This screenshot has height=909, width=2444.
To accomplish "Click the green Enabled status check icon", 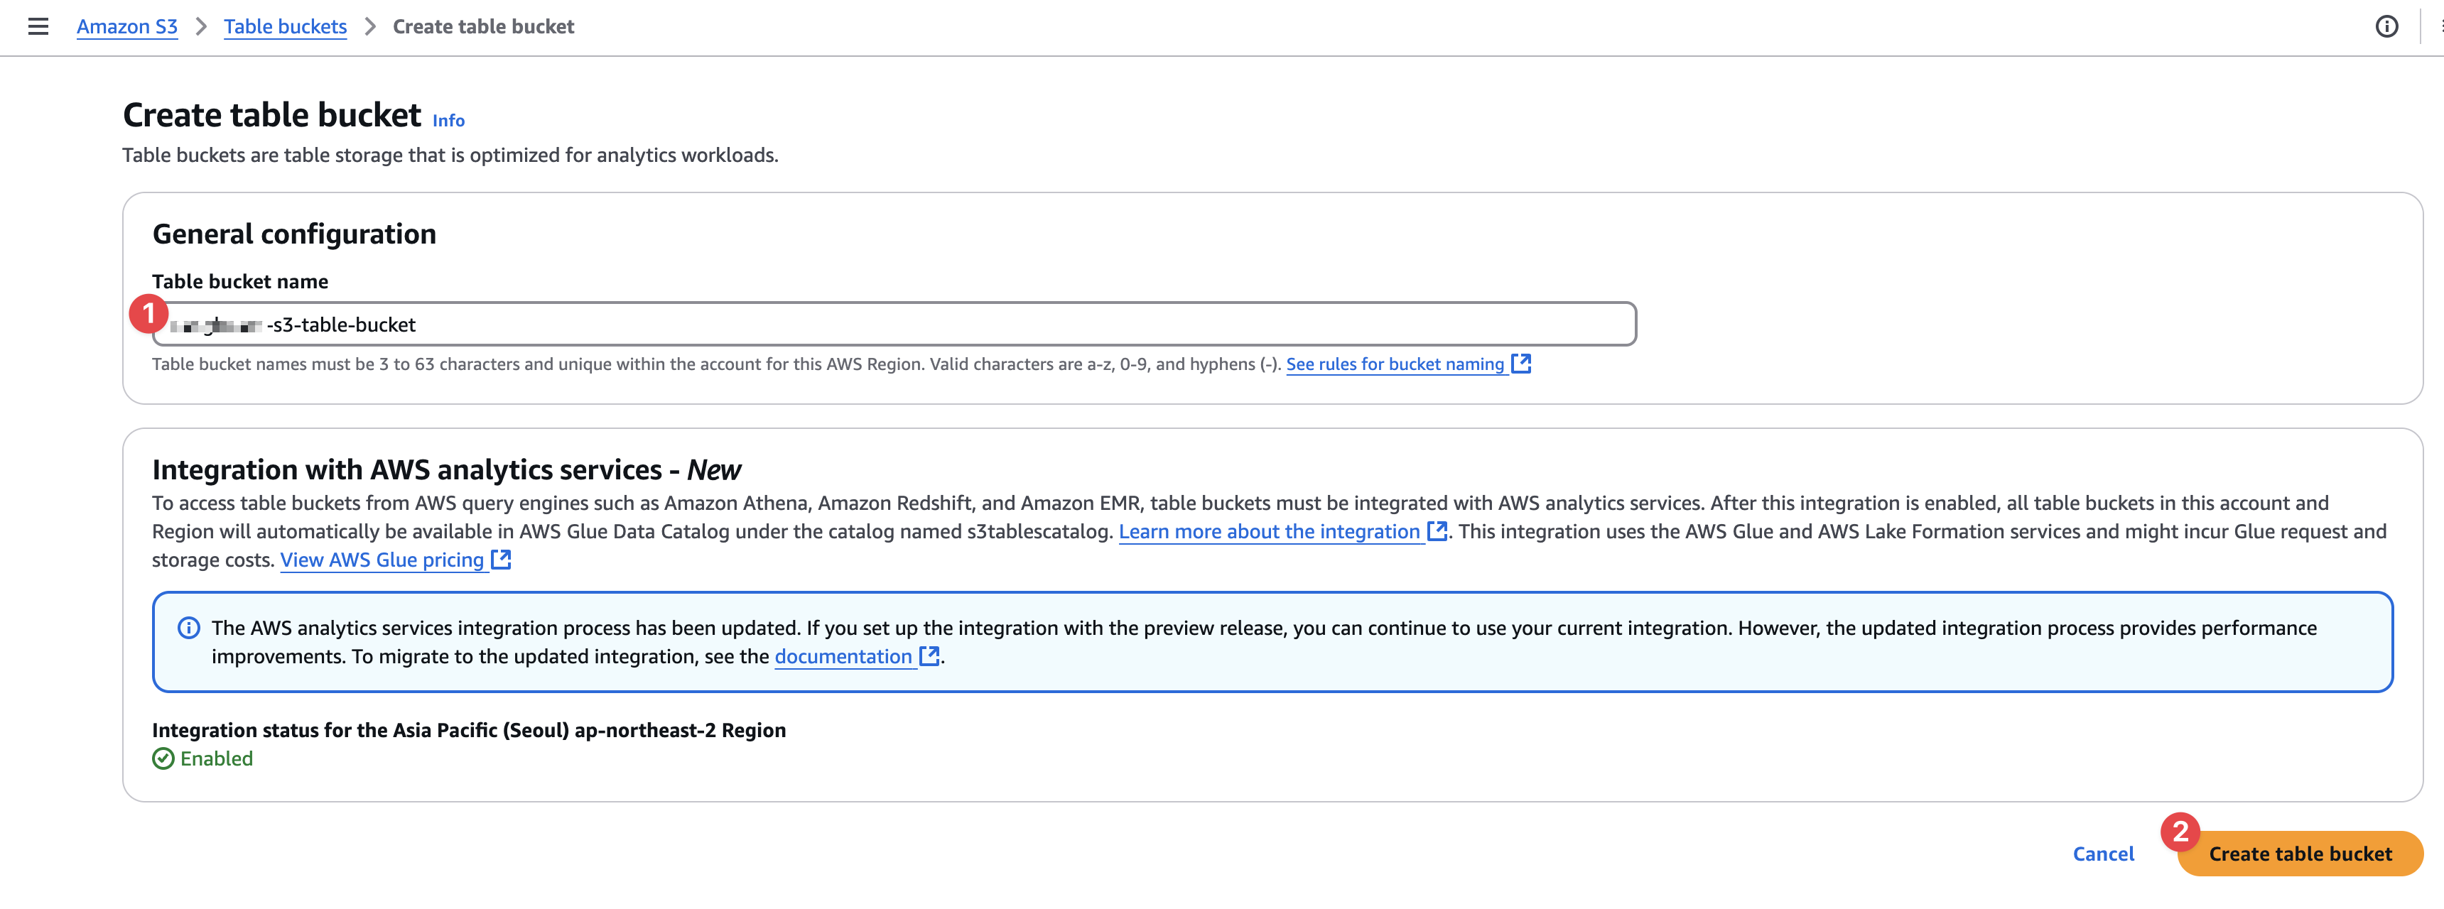I will point(163,759).
